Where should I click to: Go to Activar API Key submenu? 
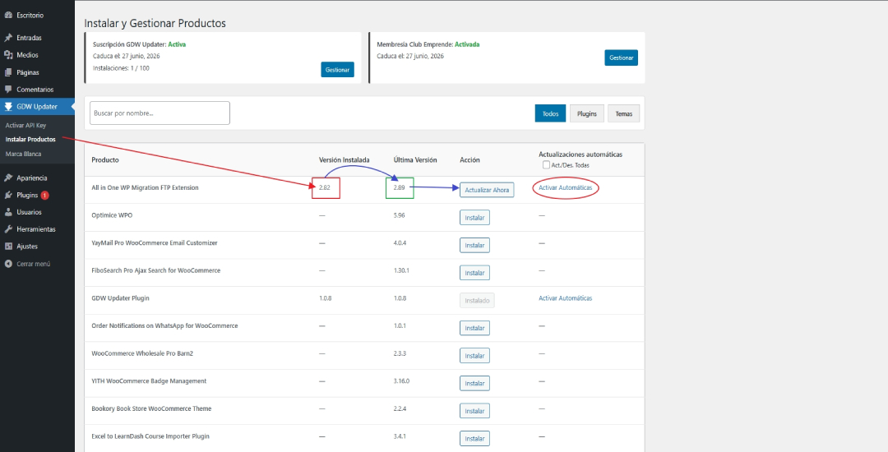pos(25,125)
